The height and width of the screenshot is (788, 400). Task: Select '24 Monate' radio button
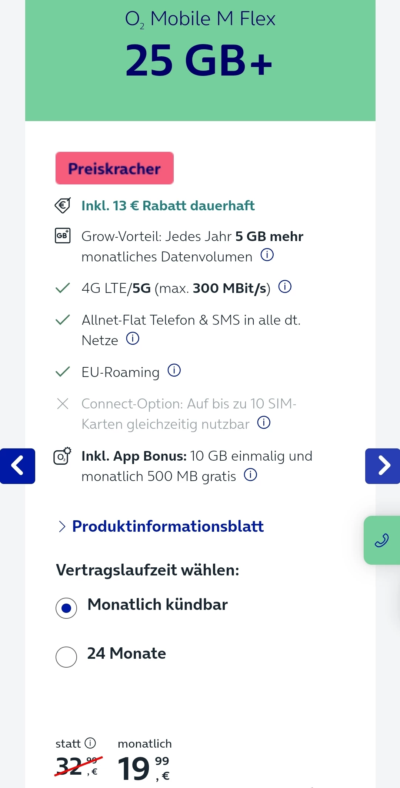66,657
